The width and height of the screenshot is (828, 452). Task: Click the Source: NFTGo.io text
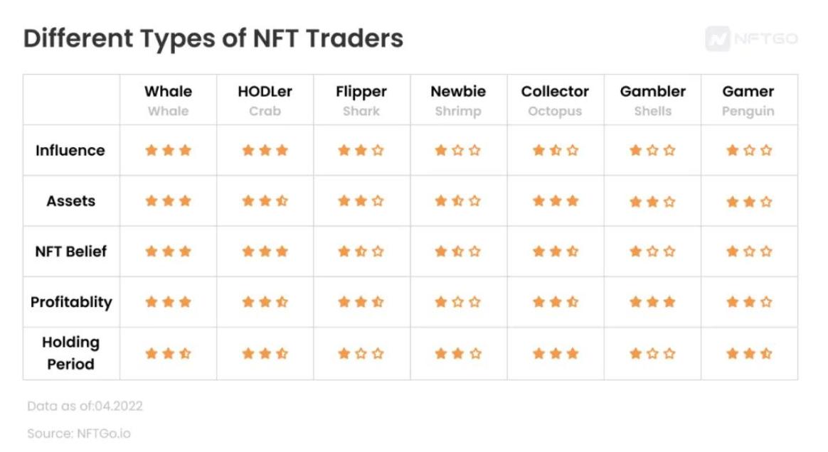click(x=79, y=434)
